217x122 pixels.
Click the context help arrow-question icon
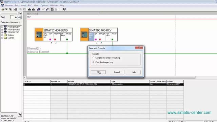[x=65, y=9]
